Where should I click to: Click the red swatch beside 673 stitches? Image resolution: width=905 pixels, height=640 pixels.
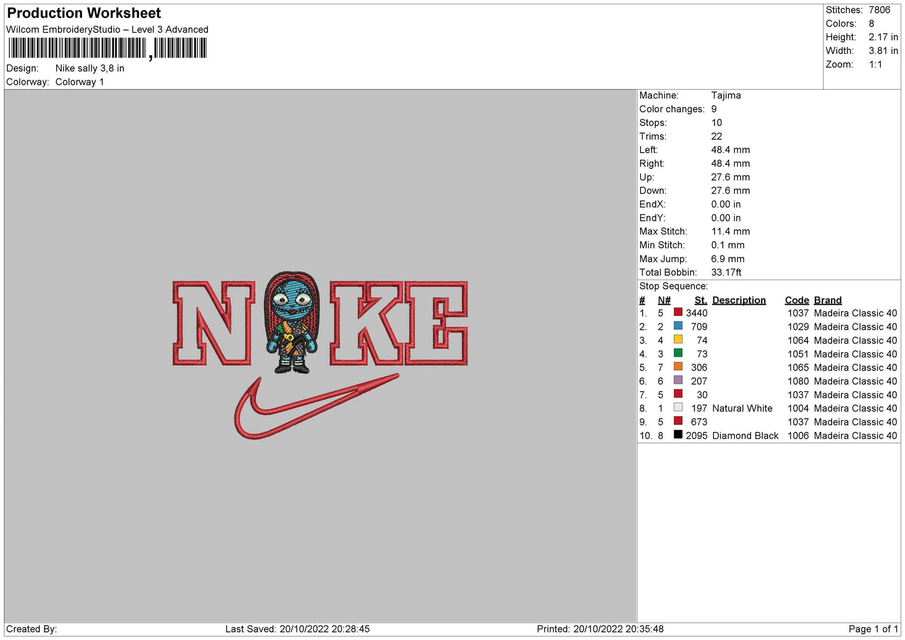tap(678, 421)
